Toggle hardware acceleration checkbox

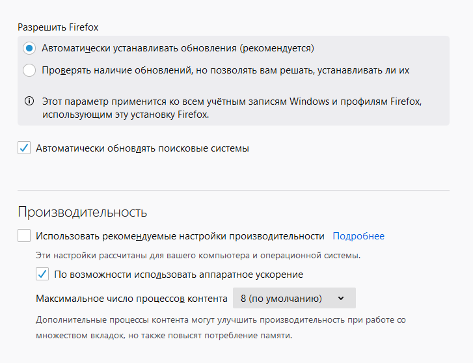tap(42, 274)
